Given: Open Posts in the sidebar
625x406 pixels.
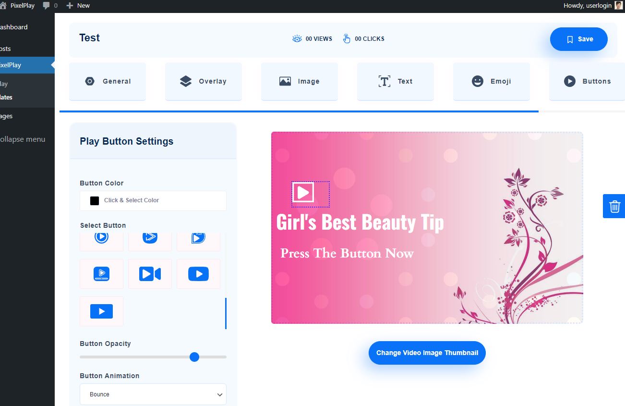Looking at the screenshot, I should 27,49.
